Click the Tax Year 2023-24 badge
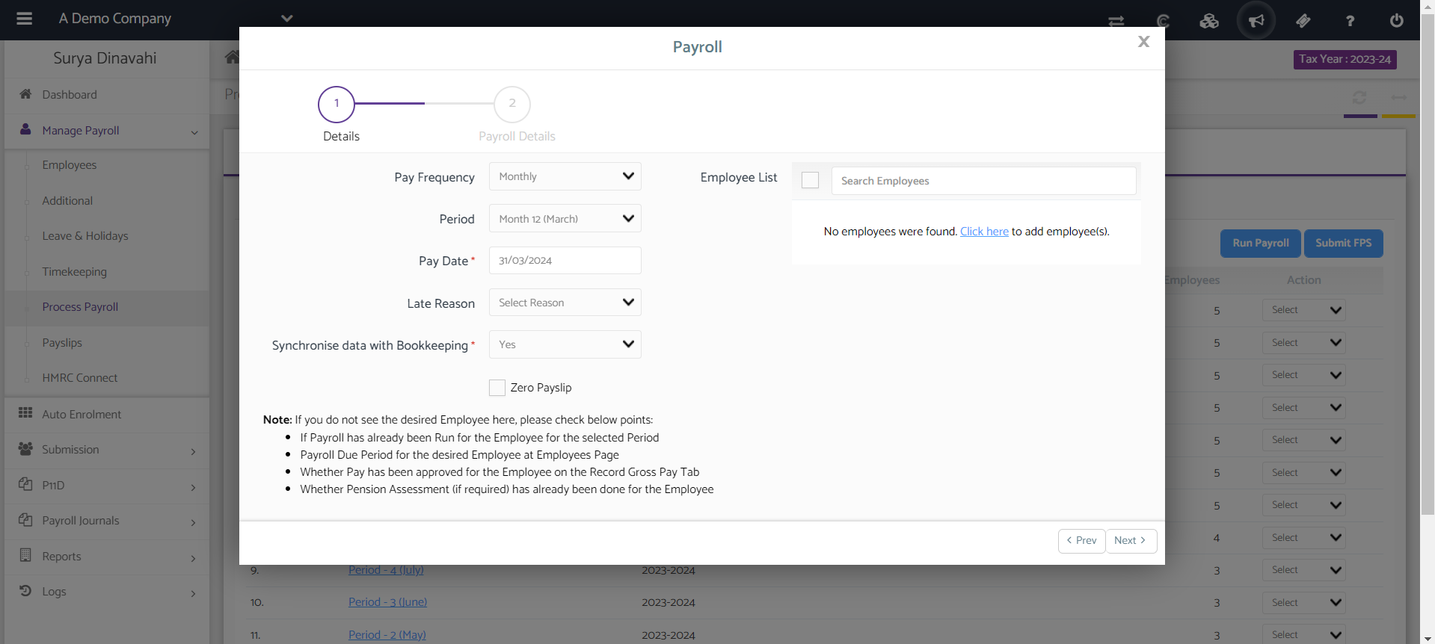The height and width of the screenshot is (644, 1435). coord(1345,59)
